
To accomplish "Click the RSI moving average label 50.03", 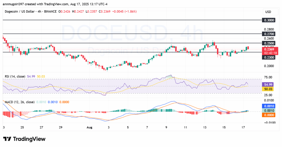I will (268, 89).
